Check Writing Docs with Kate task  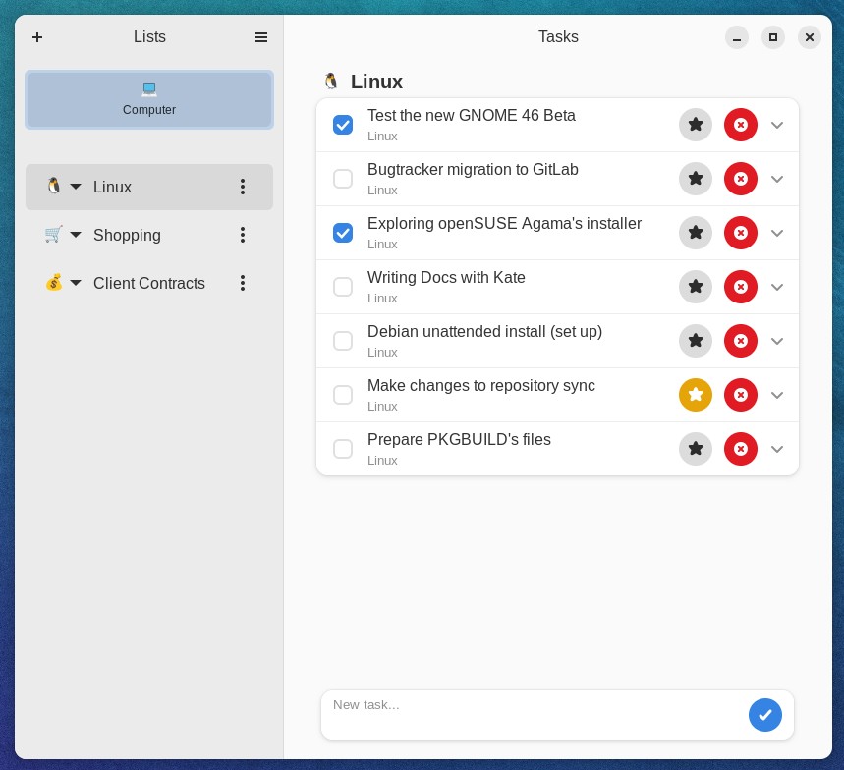343,287
